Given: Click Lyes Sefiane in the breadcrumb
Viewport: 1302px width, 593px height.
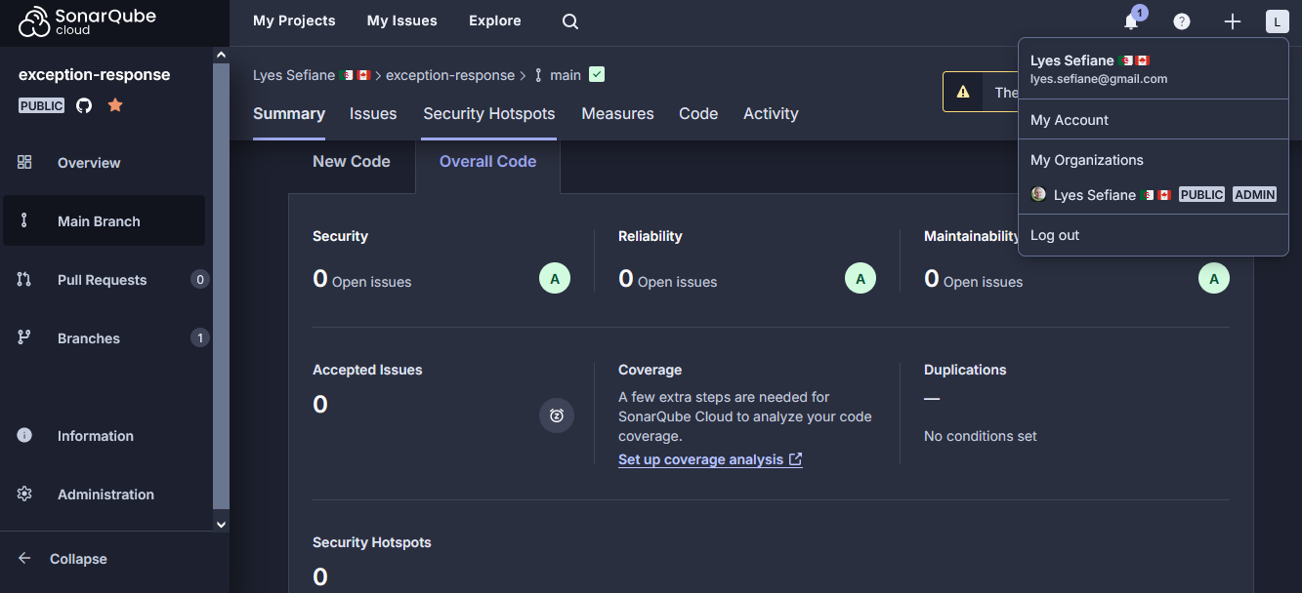Looking at the screenshot, I should pyautogui.click(x=312, y=75).
